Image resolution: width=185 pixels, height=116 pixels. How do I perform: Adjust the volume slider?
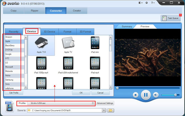(x=170, y=95)
